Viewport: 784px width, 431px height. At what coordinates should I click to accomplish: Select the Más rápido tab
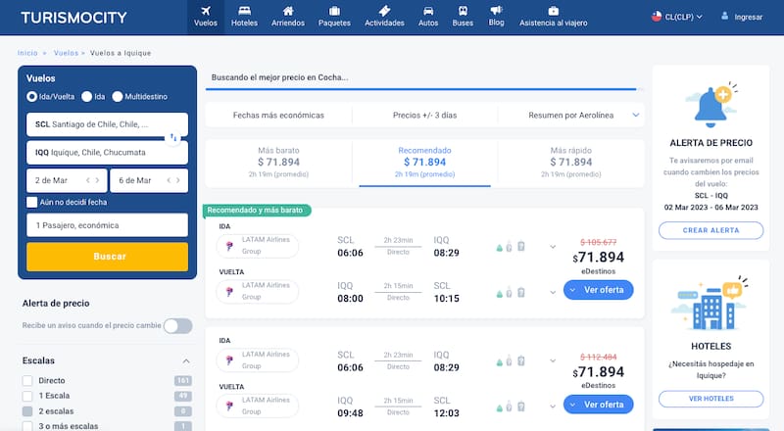tap(569, 162)
